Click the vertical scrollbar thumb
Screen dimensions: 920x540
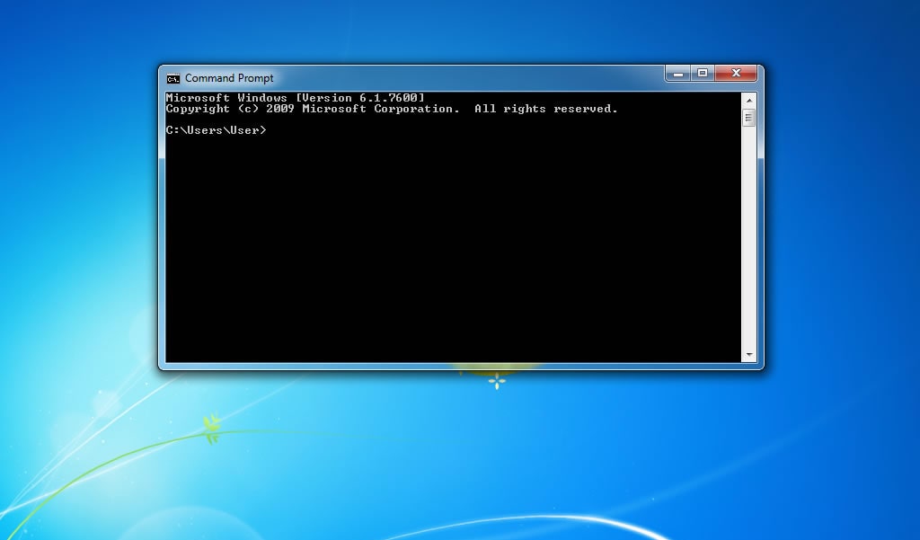point(748,118)
